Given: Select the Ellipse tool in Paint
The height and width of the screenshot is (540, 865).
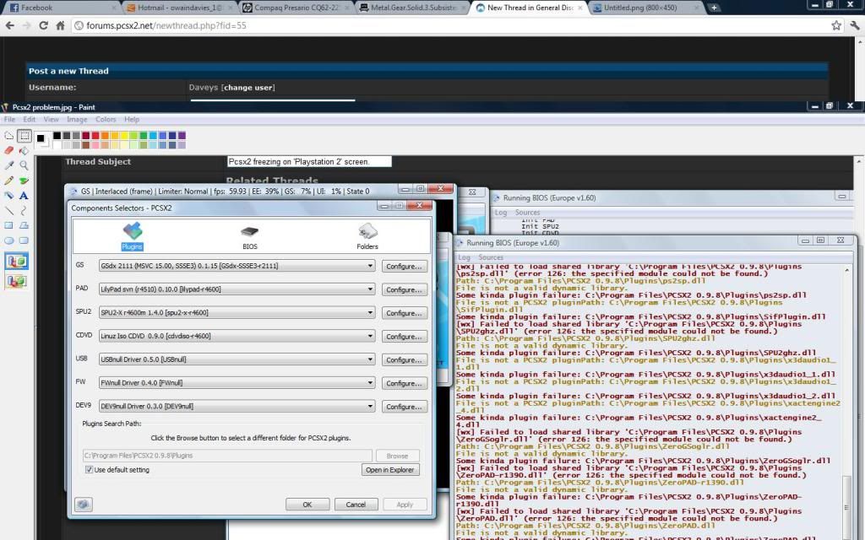Looking at the screenshot, I should coord(8,240).
